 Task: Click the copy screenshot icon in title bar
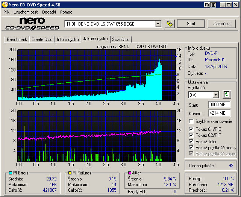pos(207,5)
